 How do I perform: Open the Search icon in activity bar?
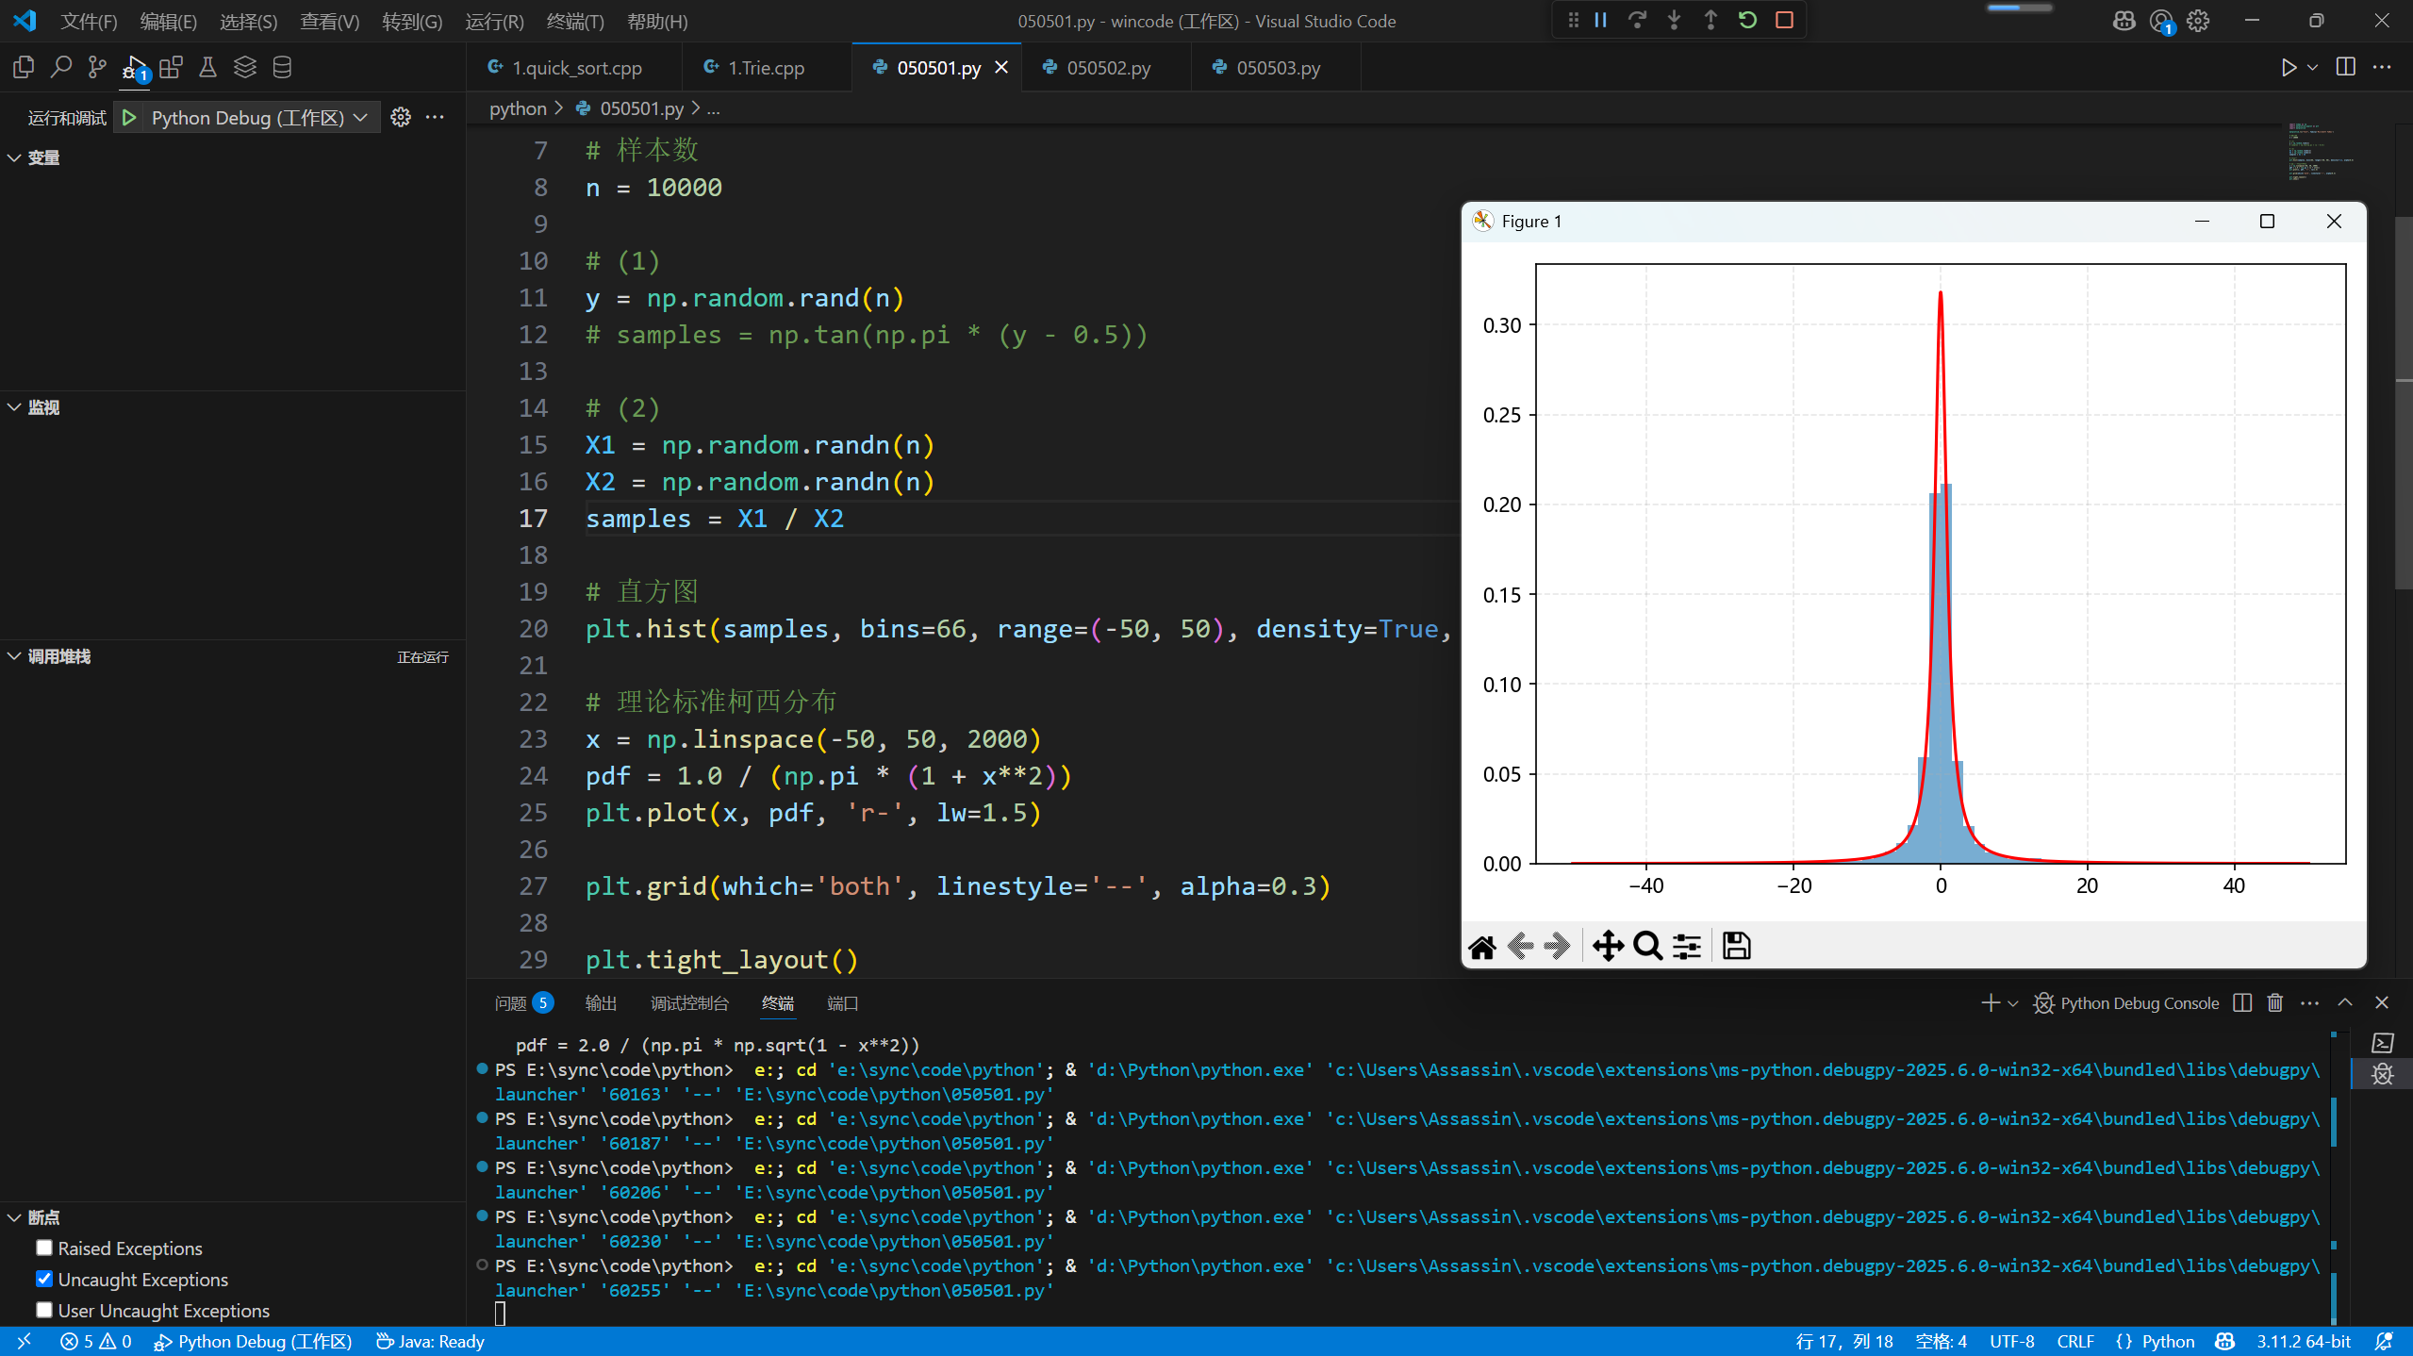coord(60,67)
